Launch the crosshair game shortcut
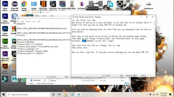The width and height of the screenshot is (174, 97). [120, 5]
